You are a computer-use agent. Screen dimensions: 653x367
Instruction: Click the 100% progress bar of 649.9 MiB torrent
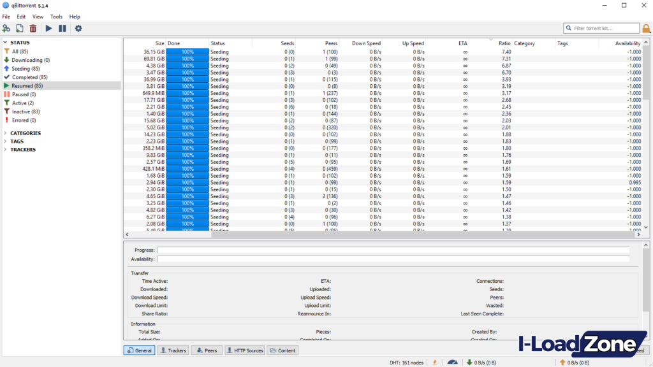point(187,93)
